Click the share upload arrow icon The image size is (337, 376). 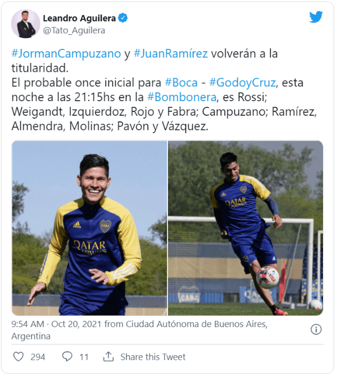108,356
